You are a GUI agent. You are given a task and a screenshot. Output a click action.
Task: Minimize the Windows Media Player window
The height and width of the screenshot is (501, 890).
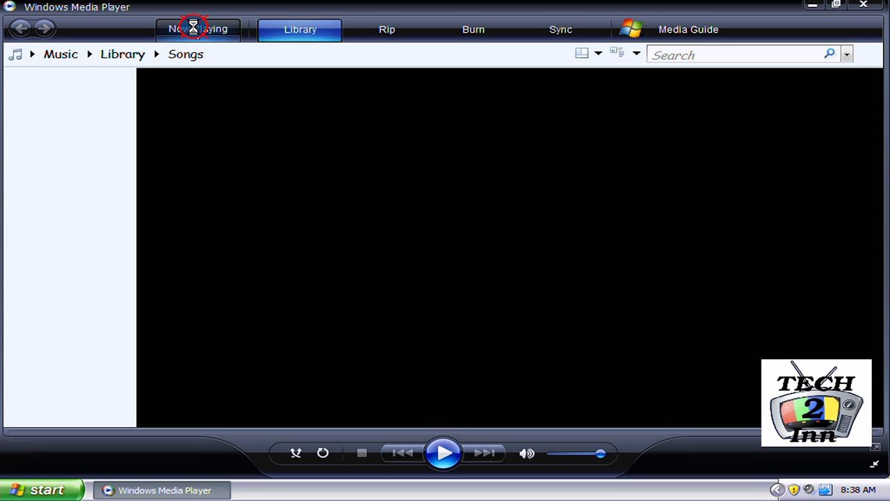click(x=812, y=6)
